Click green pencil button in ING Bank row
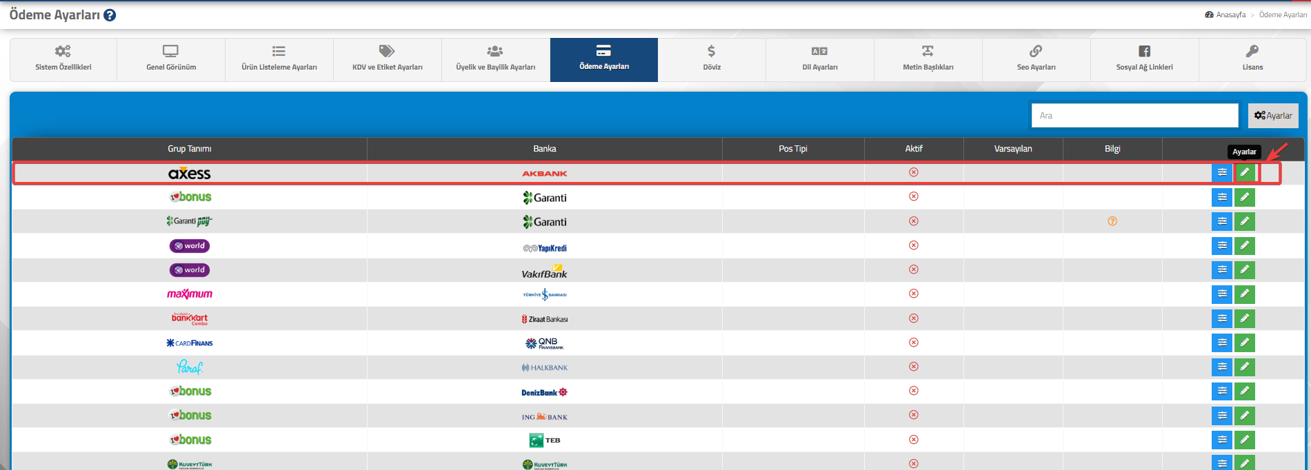Screen dimensions: 1311x470 point(1245,416)
